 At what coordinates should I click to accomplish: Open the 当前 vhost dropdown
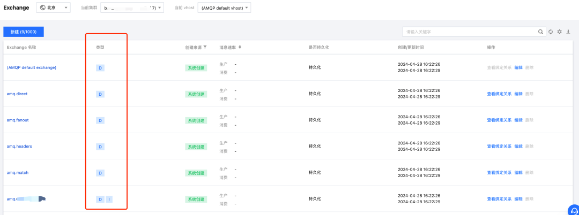point(224,7)
